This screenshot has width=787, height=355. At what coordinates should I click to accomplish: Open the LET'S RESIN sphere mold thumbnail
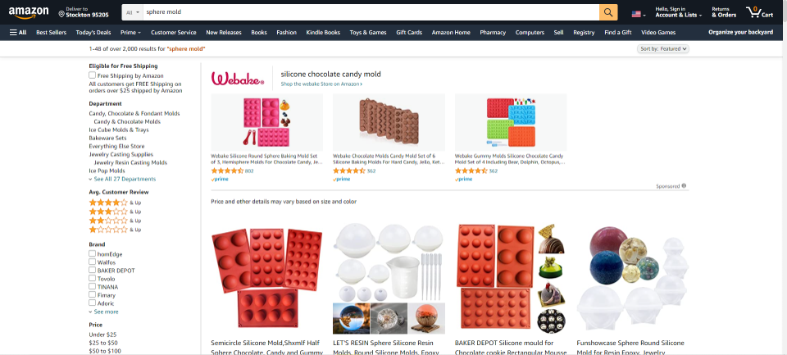coord(389,279)
